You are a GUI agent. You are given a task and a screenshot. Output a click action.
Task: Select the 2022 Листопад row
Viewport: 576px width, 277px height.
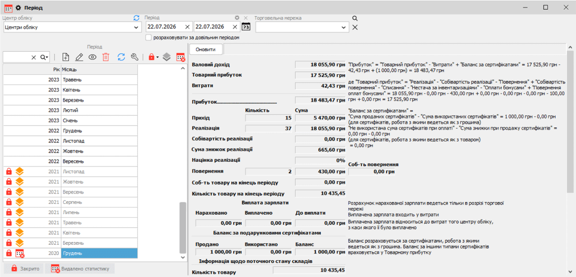tap(71, 141)
